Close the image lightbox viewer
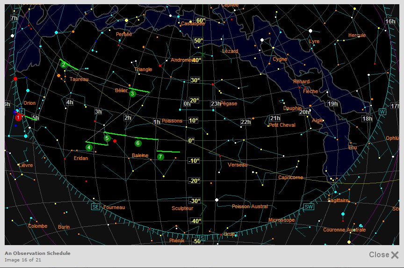Image resolution: width=404 pixels, height=268 pixels. (383, 254)
